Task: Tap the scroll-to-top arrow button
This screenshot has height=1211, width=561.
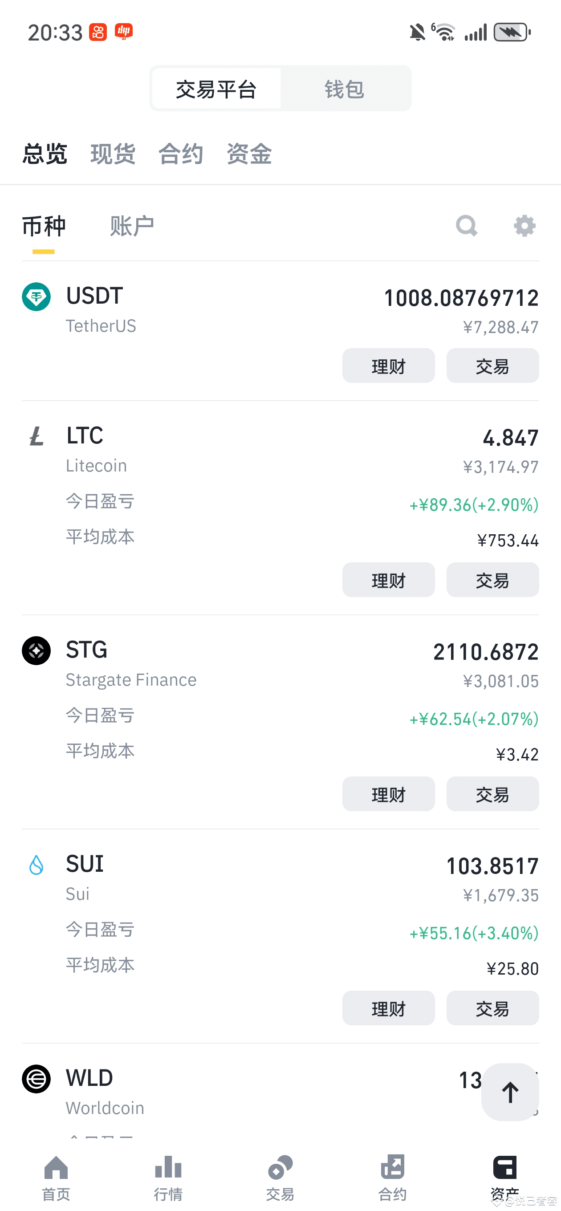Action: [510, 1092]
